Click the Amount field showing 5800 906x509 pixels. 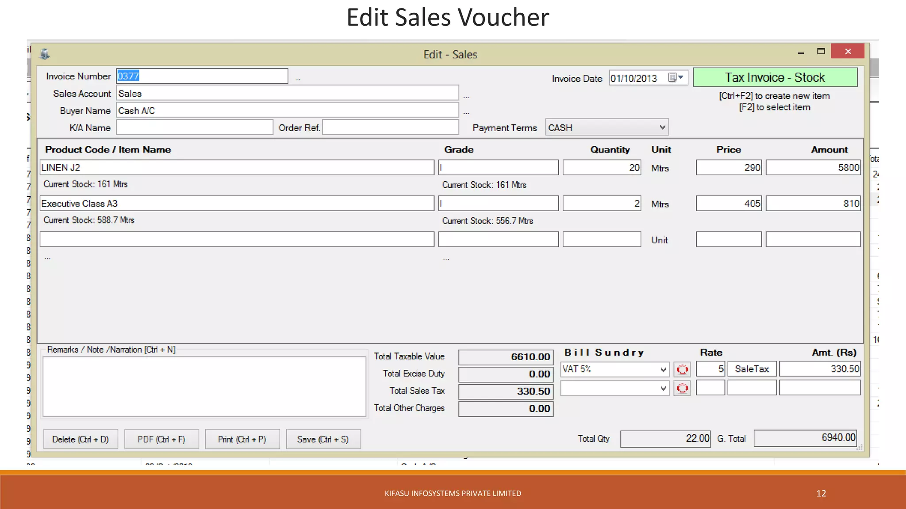point(813,167)
